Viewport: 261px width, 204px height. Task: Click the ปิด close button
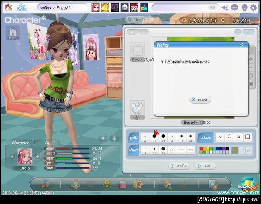pos(205,166)
